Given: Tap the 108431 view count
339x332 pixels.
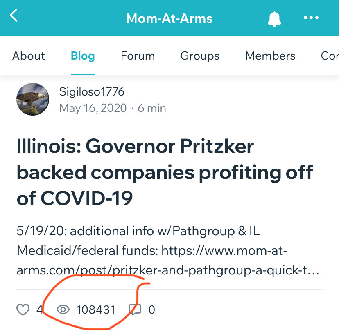Looking at the screenshot, I should click(95, 310).
